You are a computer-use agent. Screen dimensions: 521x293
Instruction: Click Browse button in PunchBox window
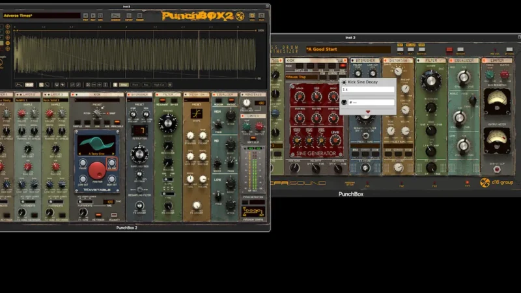421,49
